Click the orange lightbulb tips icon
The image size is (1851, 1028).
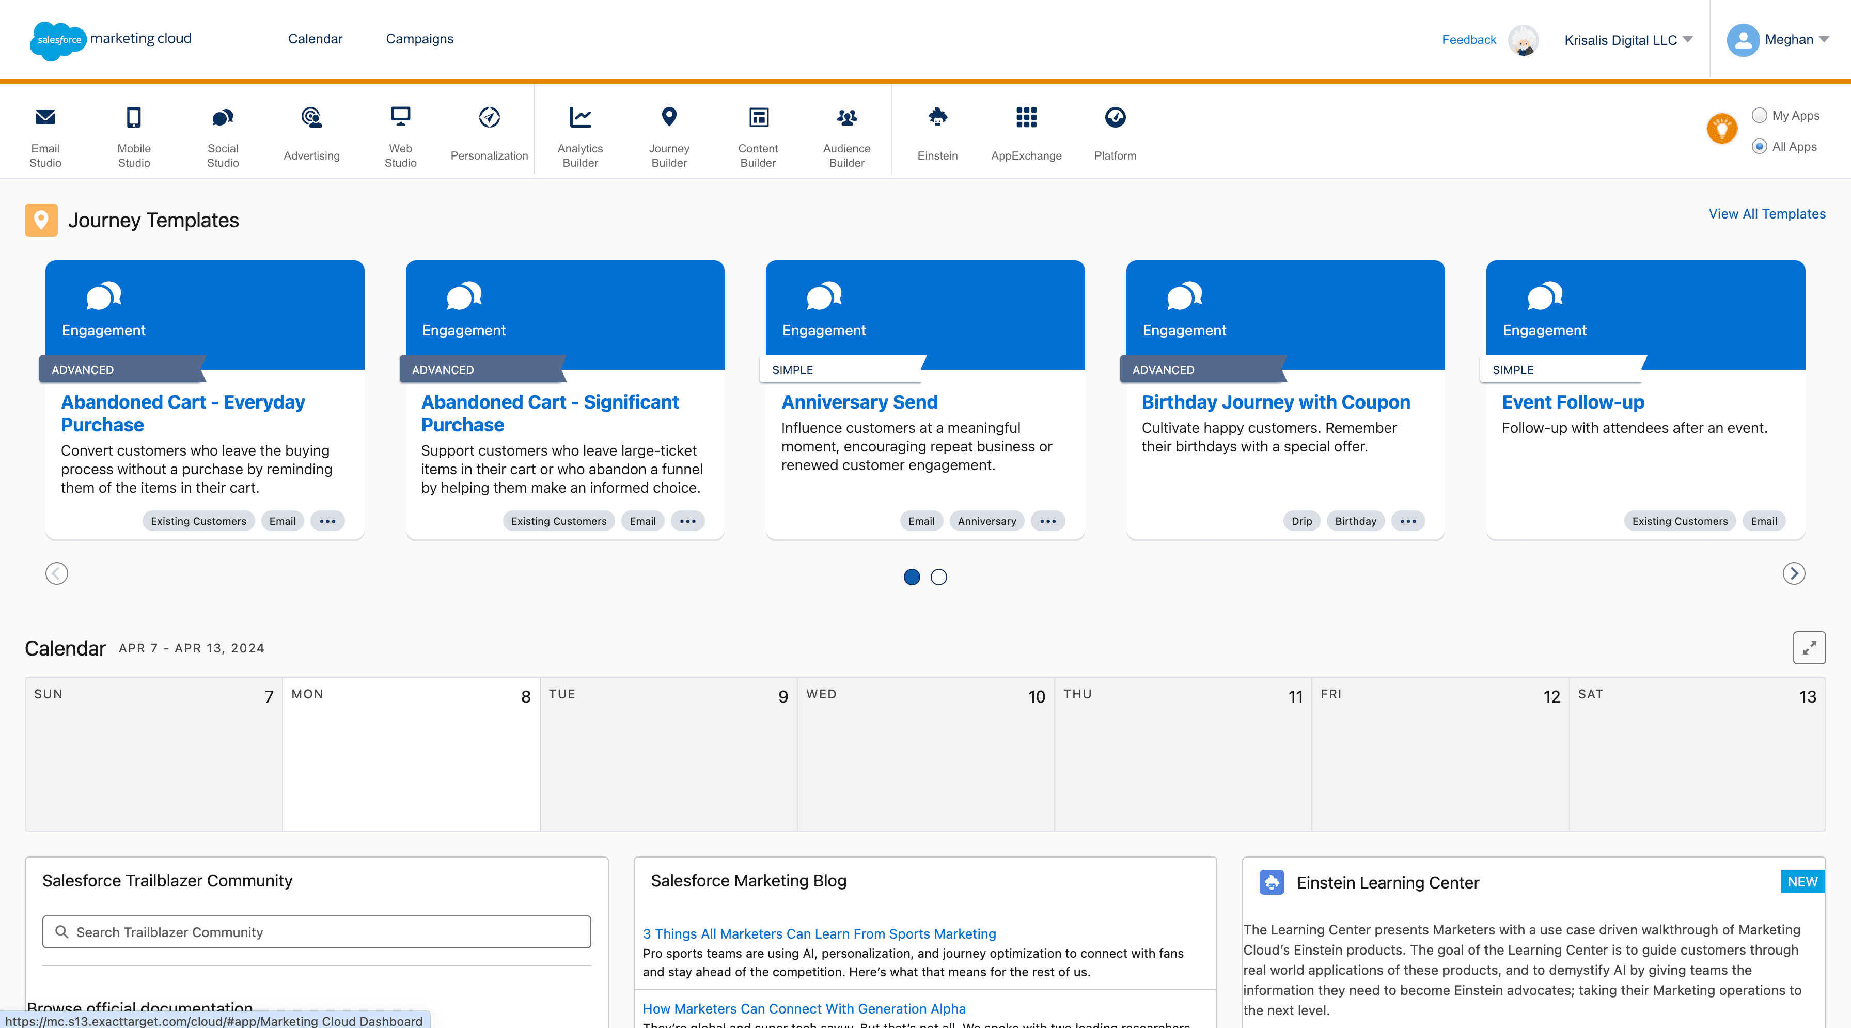pos(1722,129)
